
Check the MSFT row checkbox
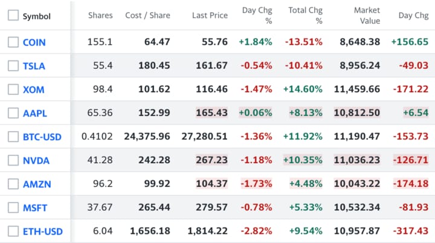coord(13,207)
